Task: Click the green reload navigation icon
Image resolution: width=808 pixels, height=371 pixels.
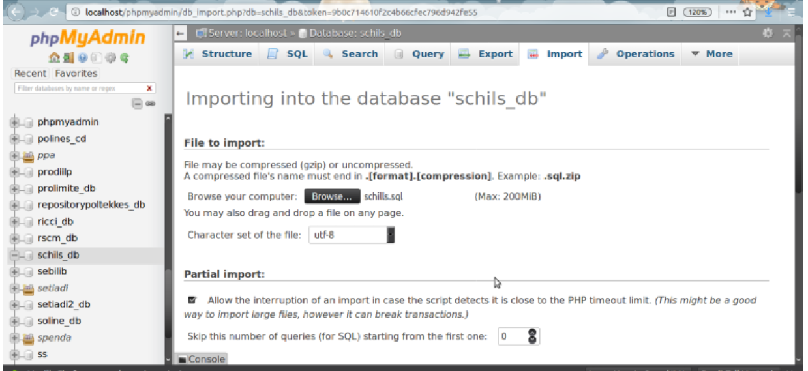Action: pyautogui.click(x=124, y=58)
